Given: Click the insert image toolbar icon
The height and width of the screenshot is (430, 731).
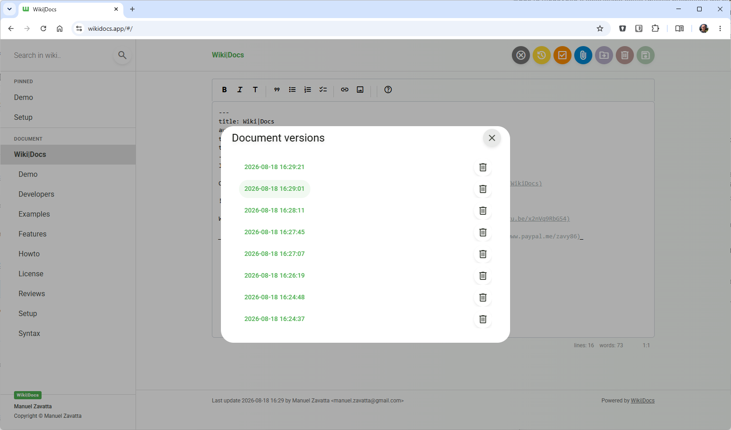Looking at the screenshot, I should pyautogui.click(x=360, y=90).
